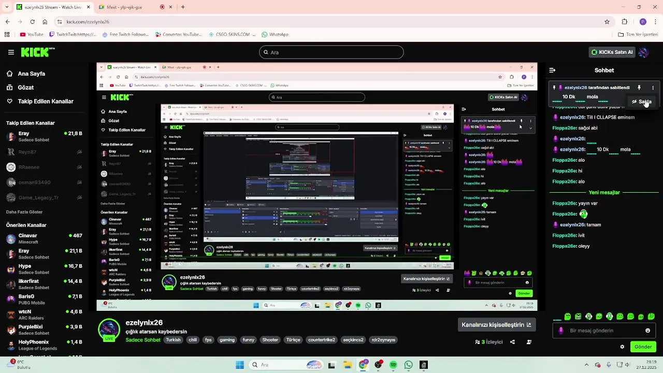Click the browser home icon
Viewport: 663px width, 373px height.
click(45, 22)
